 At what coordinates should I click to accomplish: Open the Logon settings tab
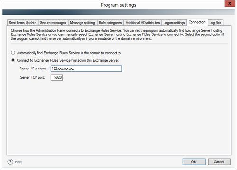(174, 23)
